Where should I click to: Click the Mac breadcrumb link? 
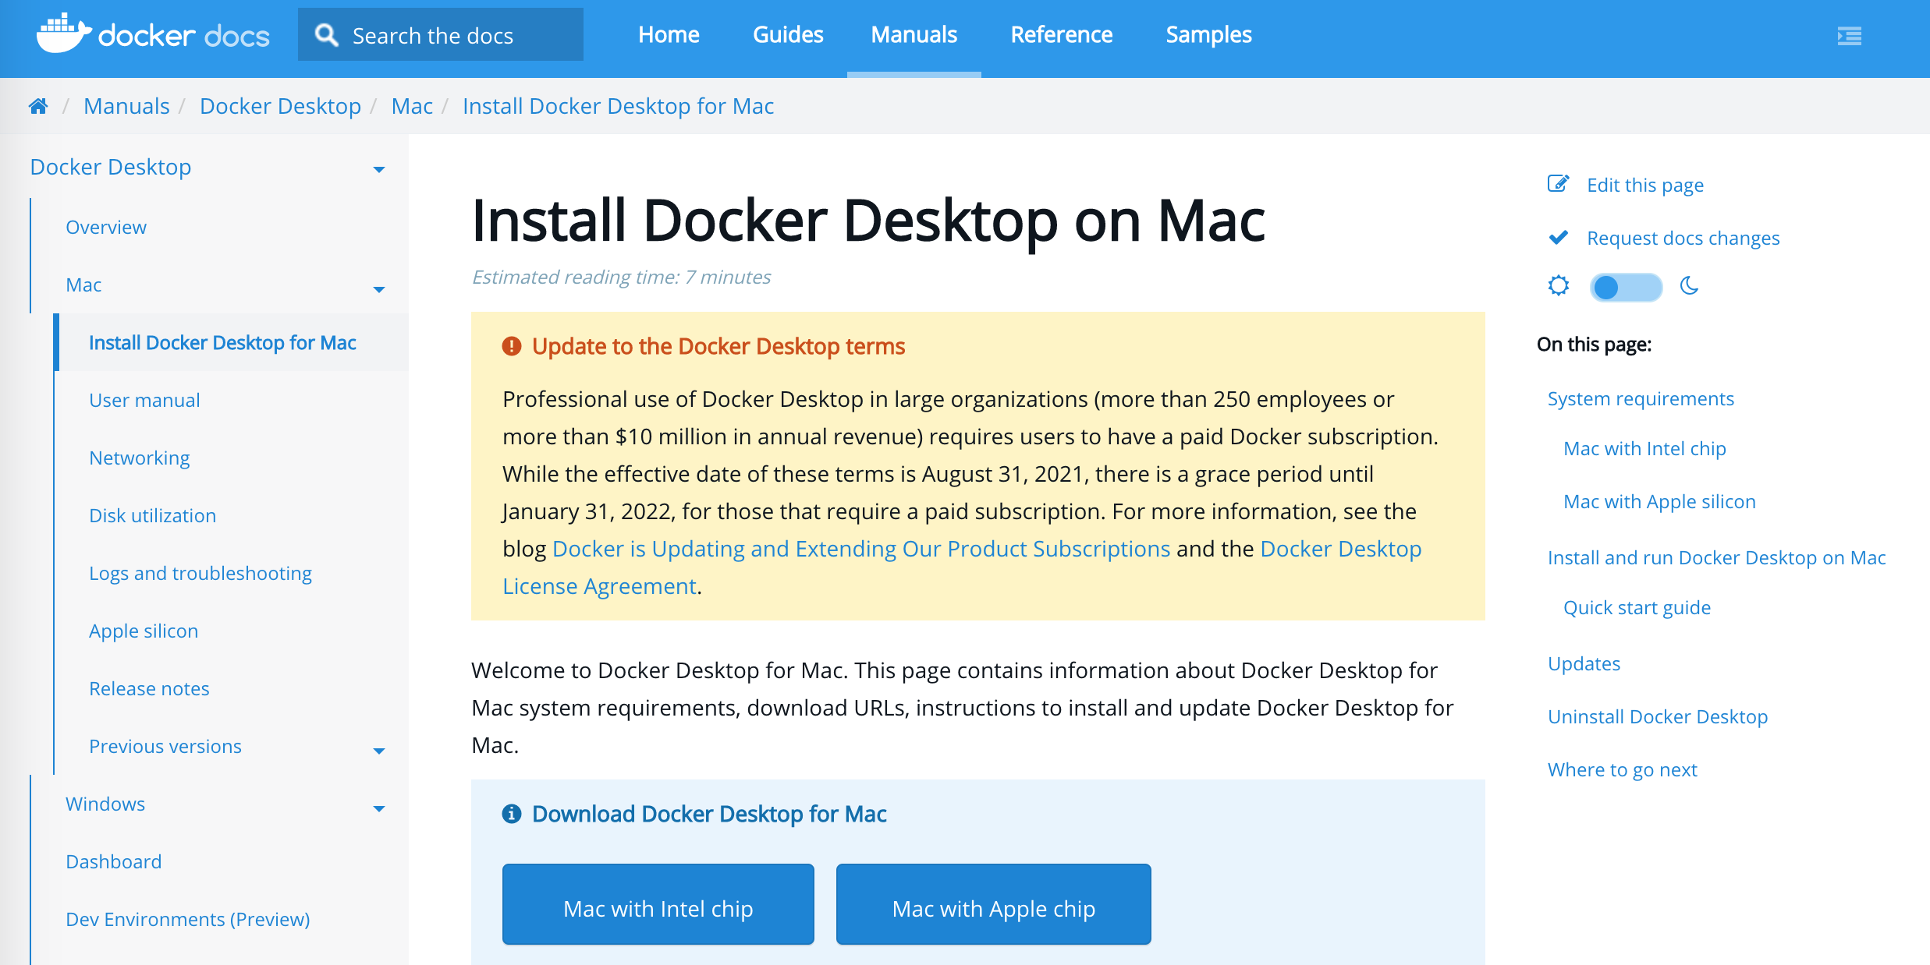click(x=412, y=106)
